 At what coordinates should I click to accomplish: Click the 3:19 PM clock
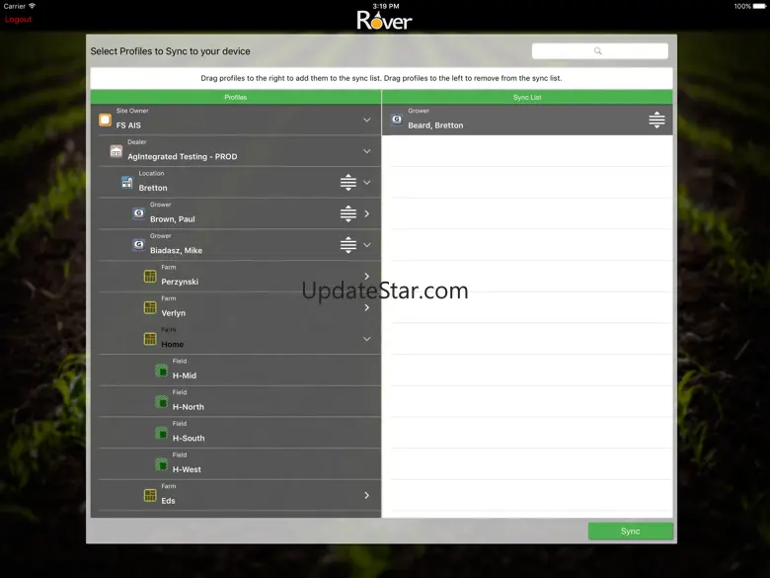pyautogui.click(x=385, y=6)
